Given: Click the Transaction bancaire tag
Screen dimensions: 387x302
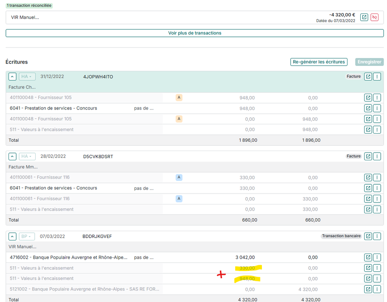Looking at the screenshot, I should click(x=341, y=236).
